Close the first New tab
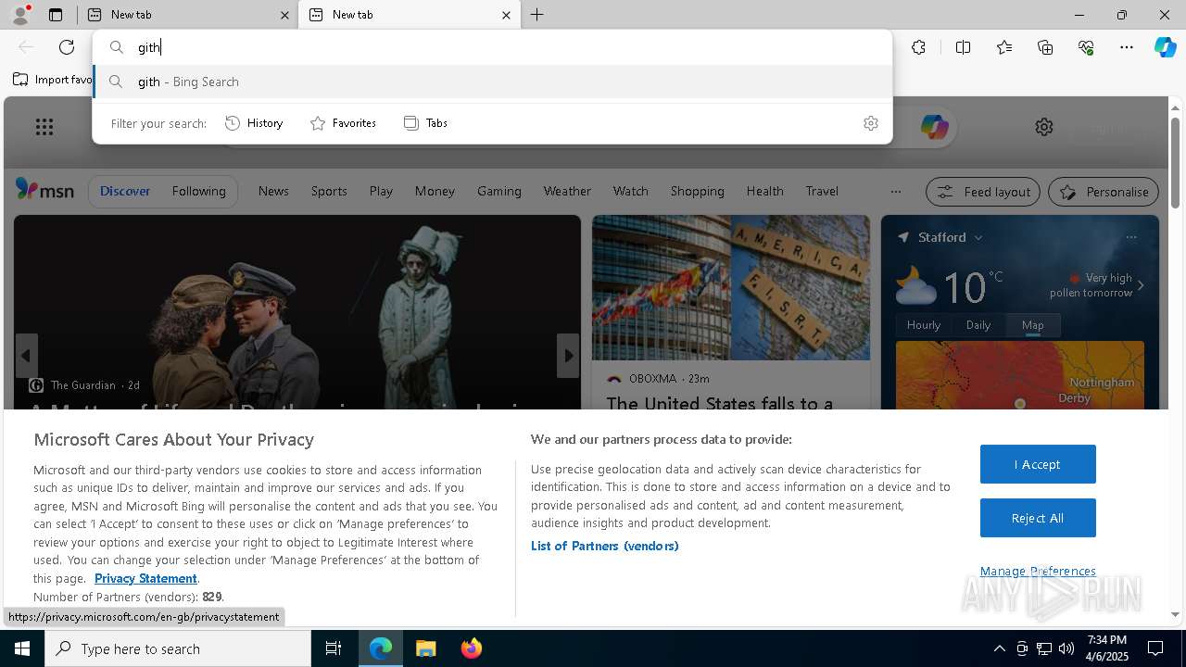The image size is (1186, 667). pyautogui.click(x=284, y=15)
